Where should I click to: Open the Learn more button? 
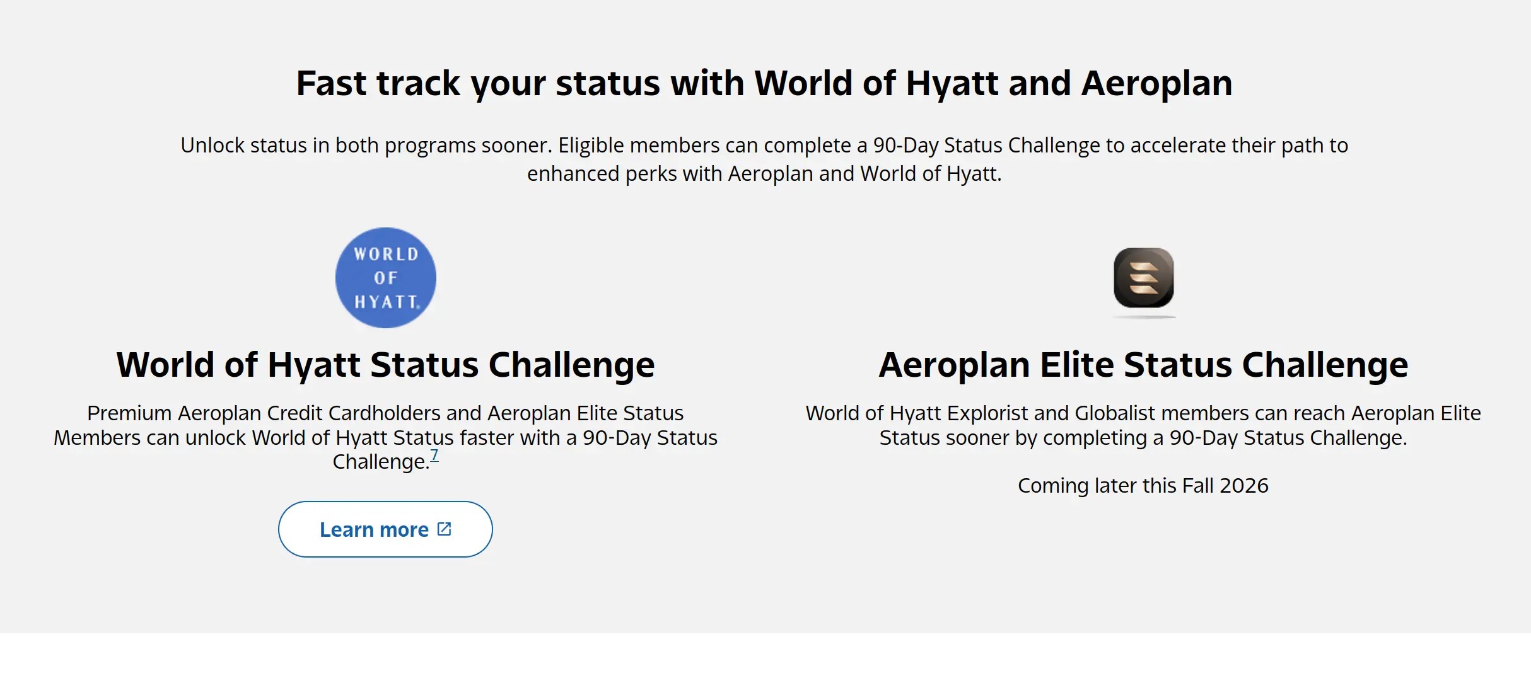pos(385,529)
